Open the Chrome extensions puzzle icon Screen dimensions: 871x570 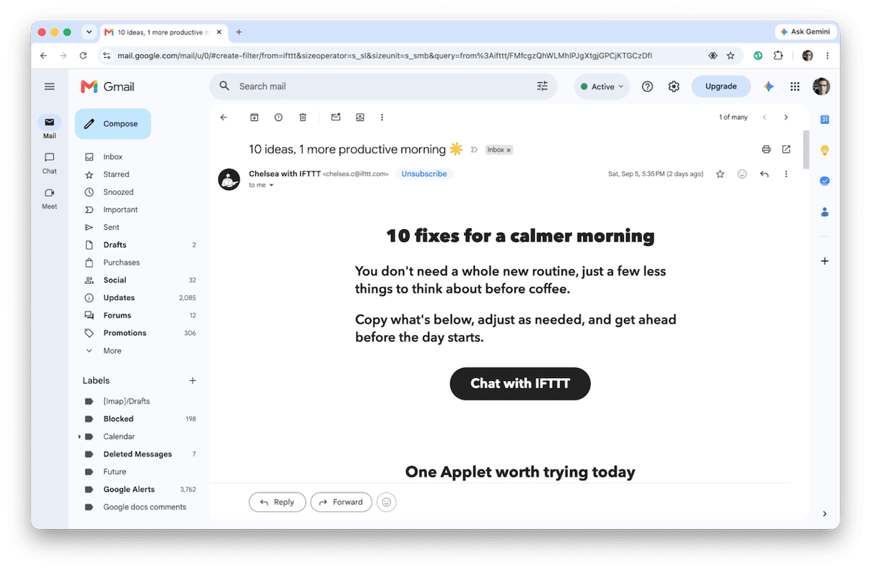[x=779, y=56]
